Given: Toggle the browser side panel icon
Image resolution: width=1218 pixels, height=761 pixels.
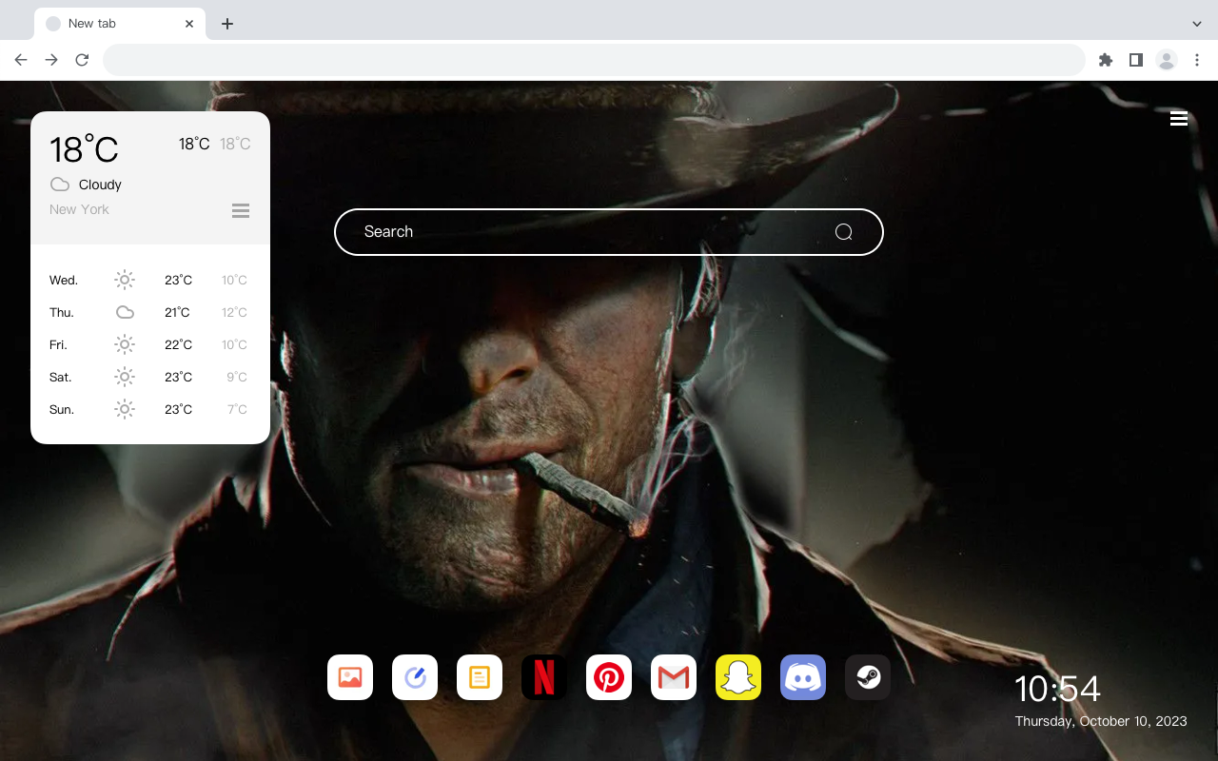Looking at the screenshot, I should pos(1135,60).
